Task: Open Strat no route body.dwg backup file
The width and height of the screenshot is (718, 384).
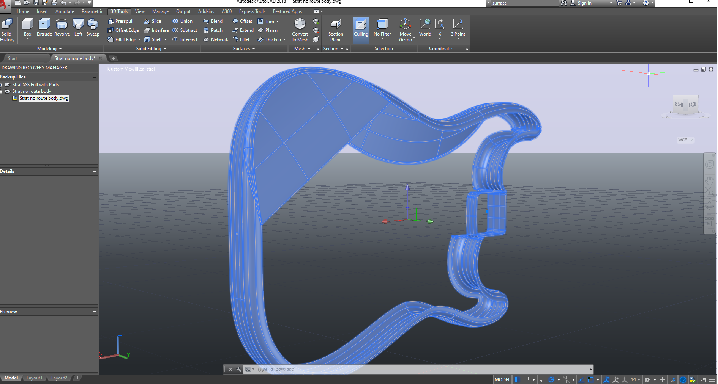Action: pyautogui.click(x=44, y=98)
